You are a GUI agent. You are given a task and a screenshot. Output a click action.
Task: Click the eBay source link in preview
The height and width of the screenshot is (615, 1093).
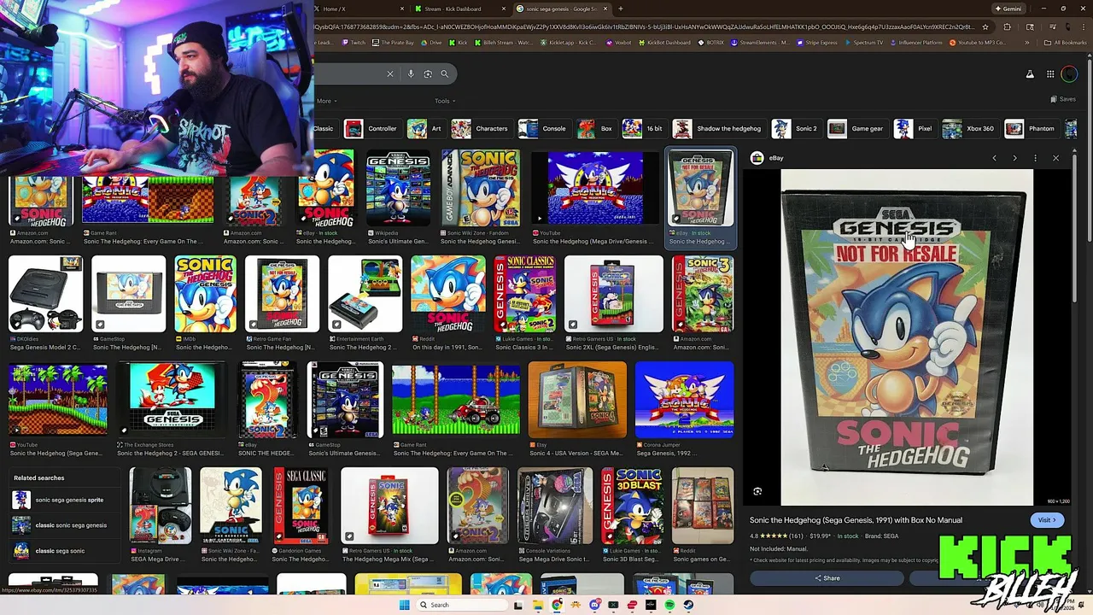point(767,158)
